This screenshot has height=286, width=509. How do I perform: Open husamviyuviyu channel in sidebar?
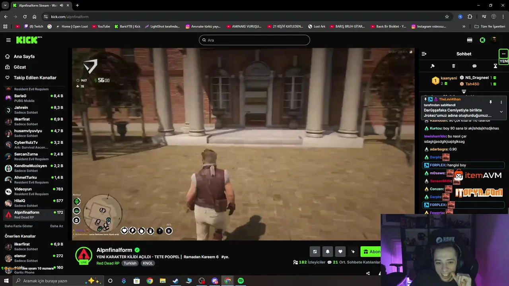(34, 133)
